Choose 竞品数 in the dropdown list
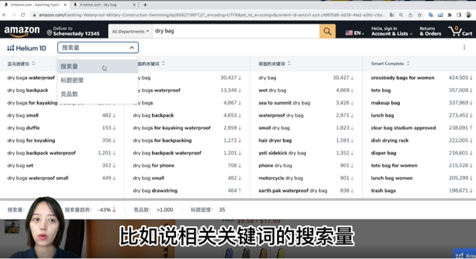This screenshot has width=476, height=259. [x=69, y=94]
